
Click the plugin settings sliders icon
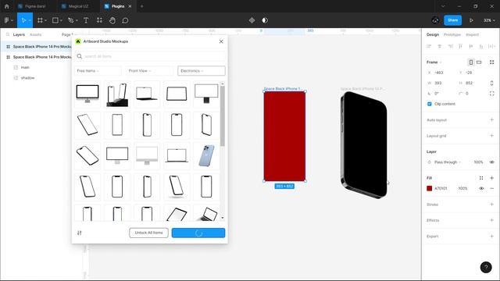(80, 233)
